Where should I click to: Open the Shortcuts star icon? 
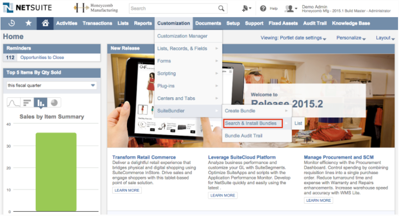(x=28, y=23)
